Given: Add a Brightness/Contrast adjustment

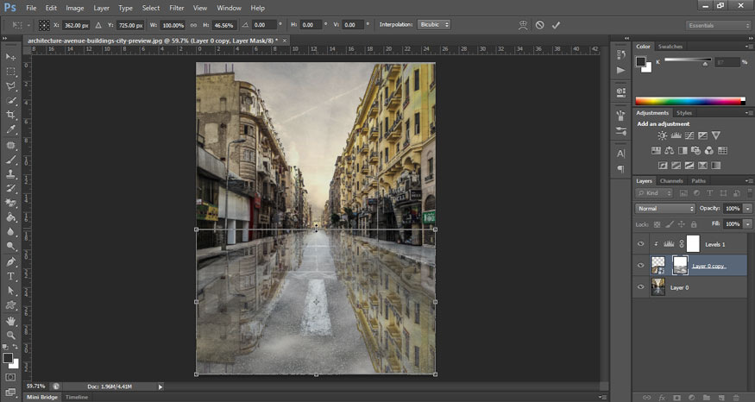Looking at the screenshot, I should click(x=663, y=135).
